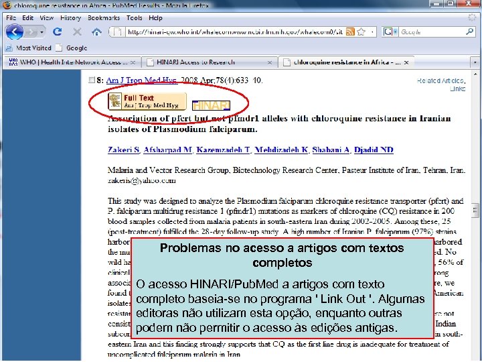Image resolution: width=482 pixels, height=362 pixels.
Task: Open the Related Articles link
Action: (x=440, y=80)
